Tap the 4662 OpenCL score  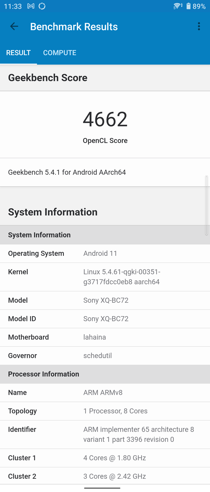pyautogui.click(x=105, y=120)
